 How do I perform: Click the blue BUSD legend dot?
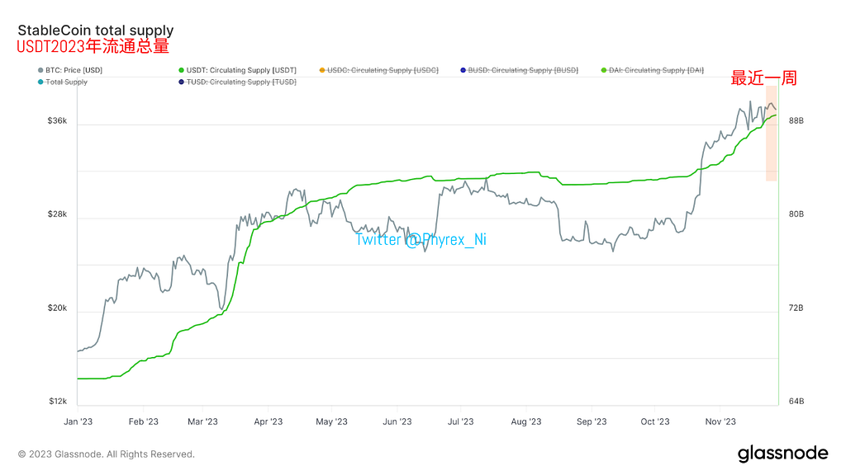click(463, 71)
